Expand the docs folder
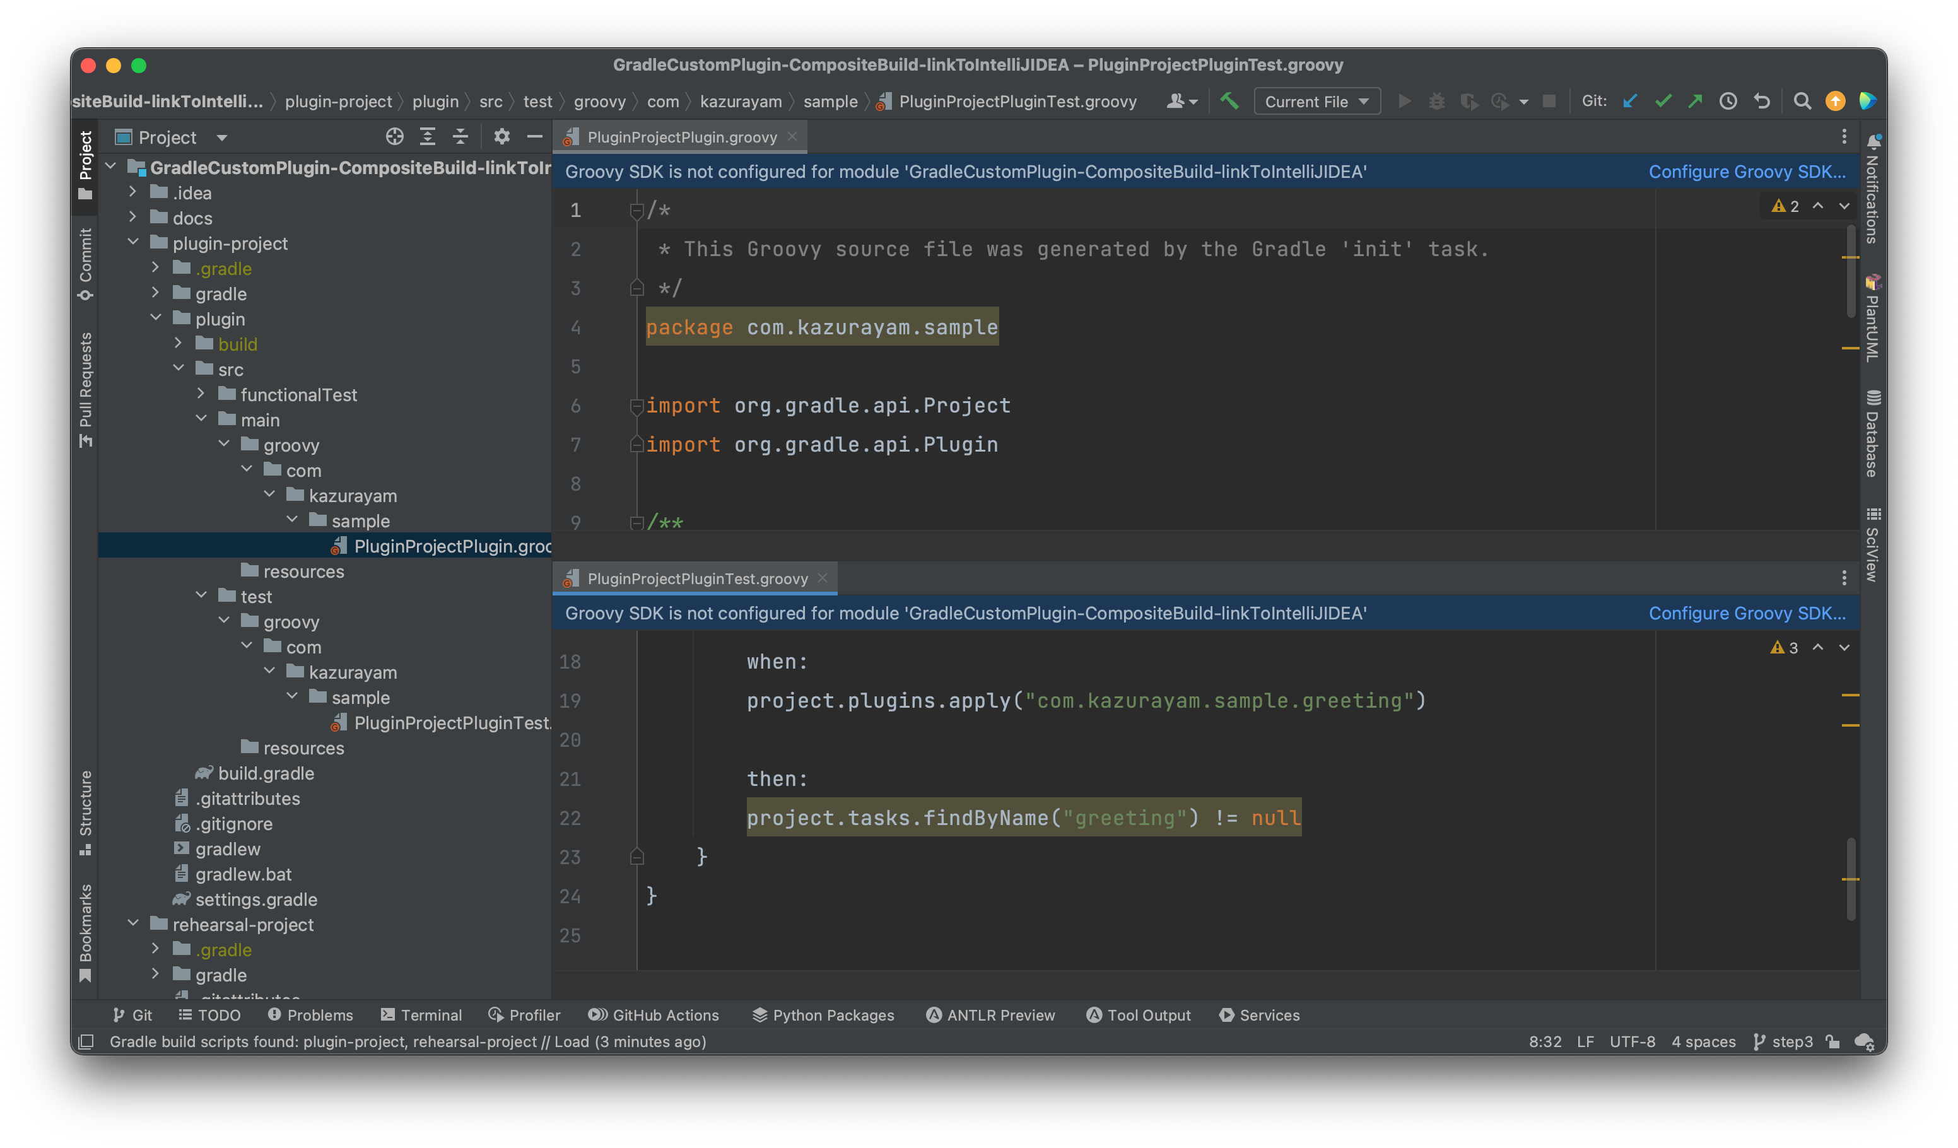Viewport: 1958px width, 1148px height. pos(133,217)
